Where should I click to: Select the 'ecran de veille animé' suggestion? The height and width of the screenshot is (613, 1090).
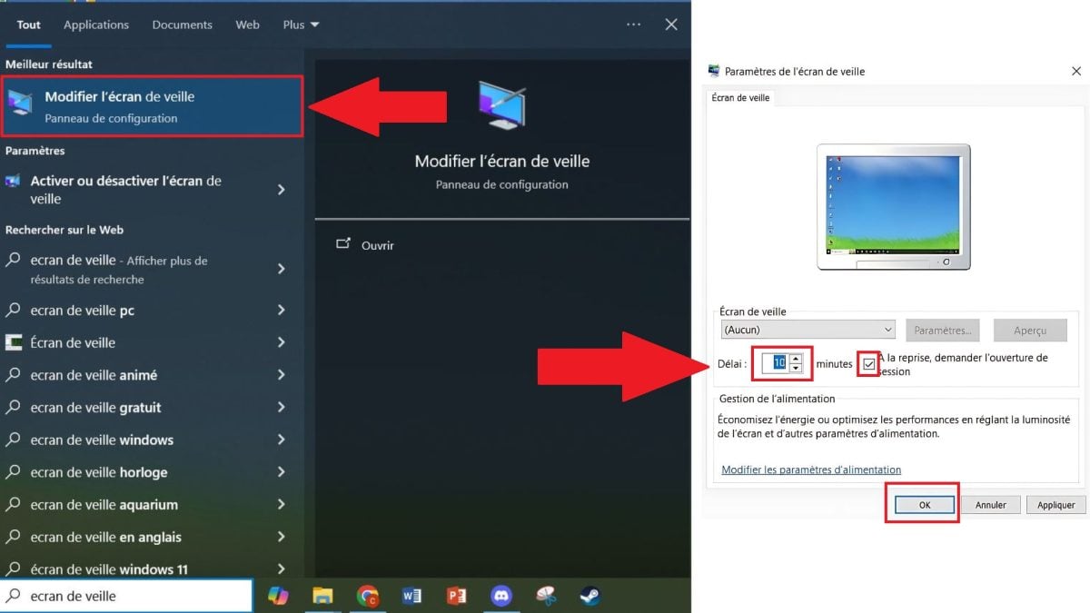coord(94,375)
